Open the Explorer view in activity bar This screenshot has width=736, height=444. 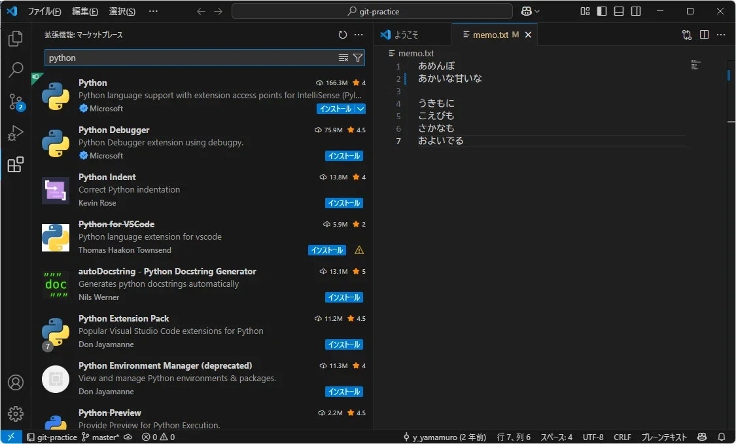(16, 39)
